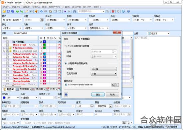Viewport: 183px width, 130px height.
Task: Toggle checkbox for 'Filtering Tasks'
Action: 7,72
